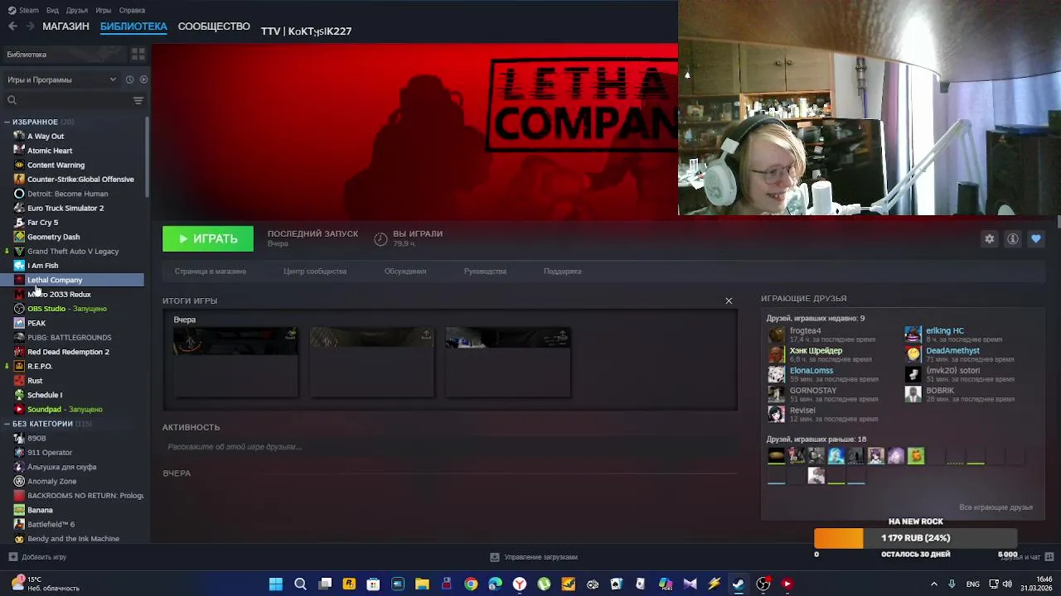Open Поддержка link
The width and height of the screenshot is (1061, 596).
563,272
